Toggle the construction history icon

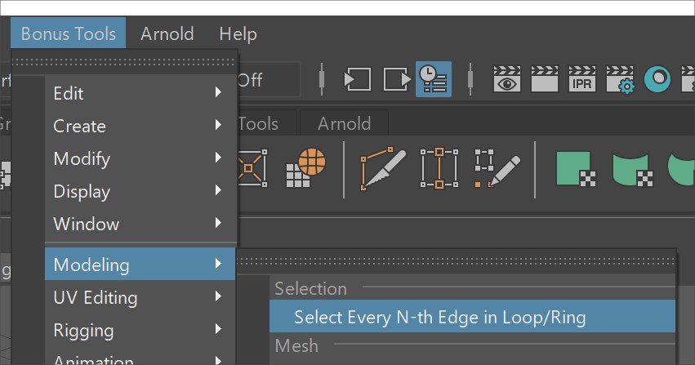(x=434, y=79)
